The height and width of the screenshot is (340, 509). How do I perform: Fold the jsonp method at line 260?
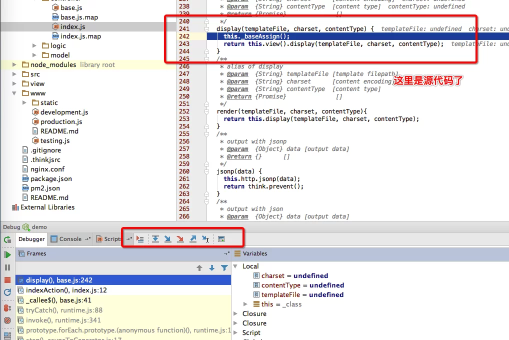point(207,171)
